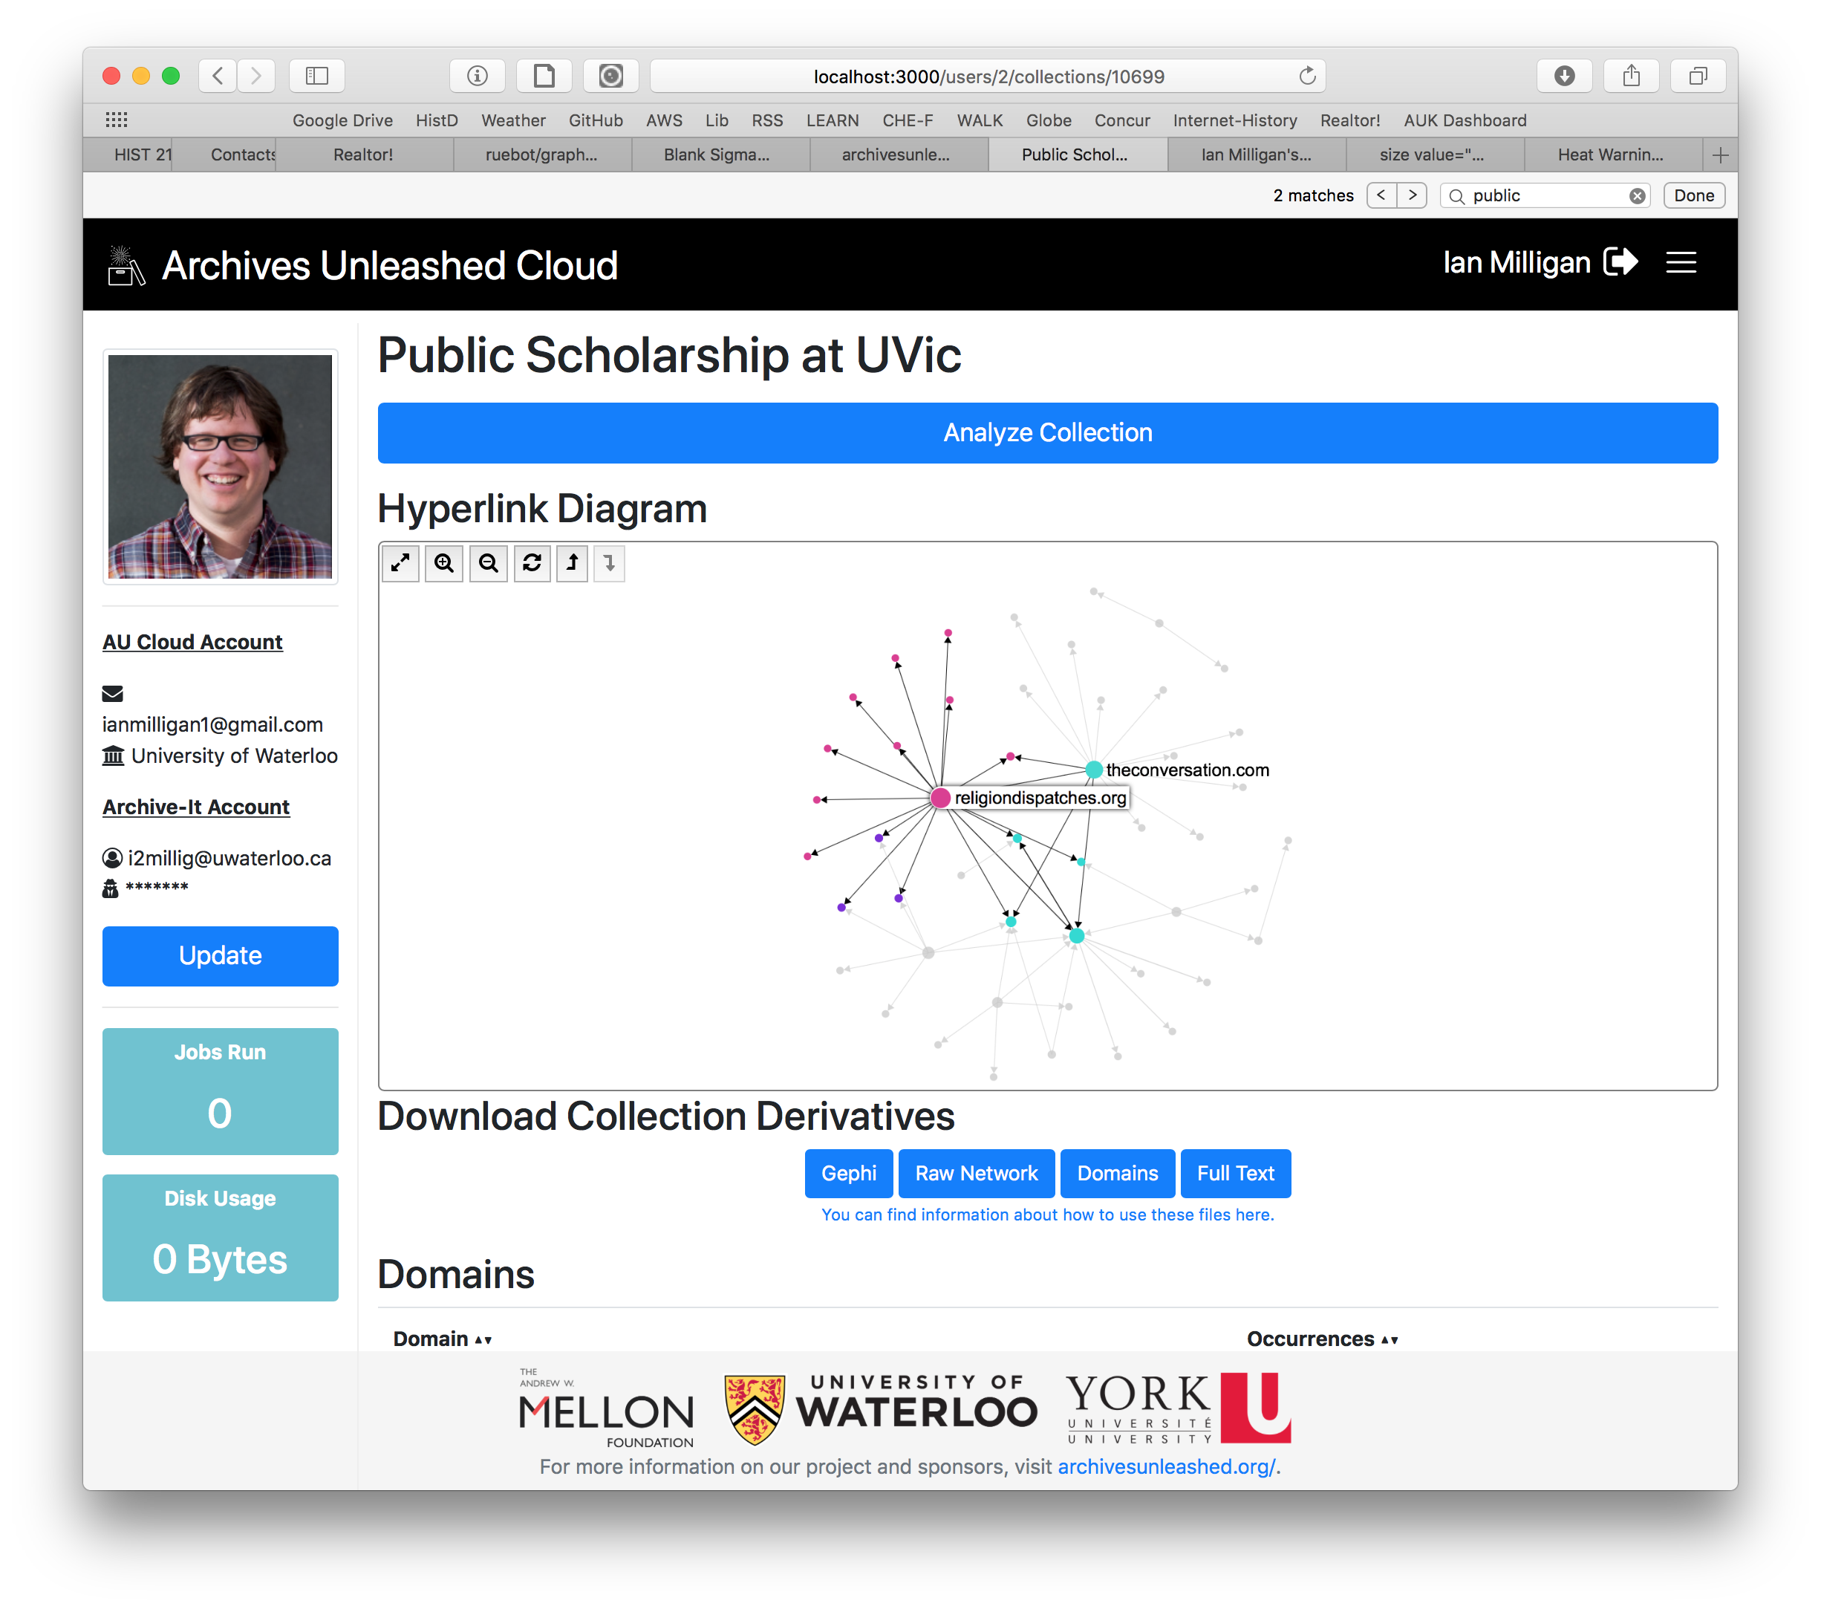The width and height of the screenshot is (1821, 1609).
Task: Open the link about using these files
Action: tap(1048, 1215)
